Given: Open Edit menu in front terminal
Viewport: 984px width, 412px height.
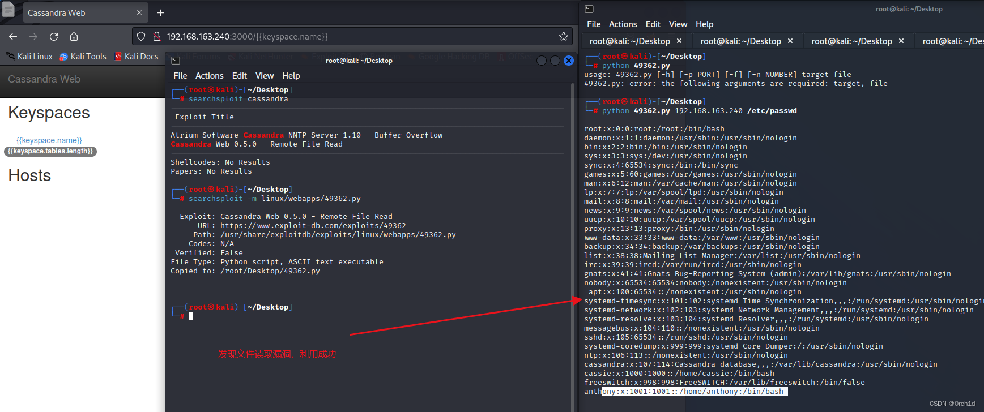Looking at the screenshot, I should pyautogui.click(x=240, y=76).
